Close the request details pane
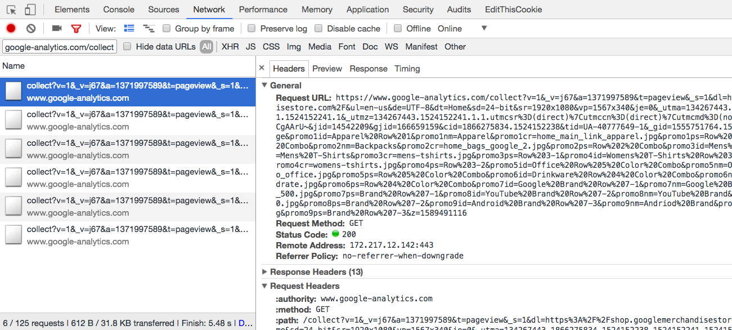 (262, 68)
